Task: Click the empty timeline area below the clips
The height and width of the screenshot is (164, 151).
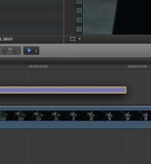Action: pyautogui.click(x=75, y=146)
